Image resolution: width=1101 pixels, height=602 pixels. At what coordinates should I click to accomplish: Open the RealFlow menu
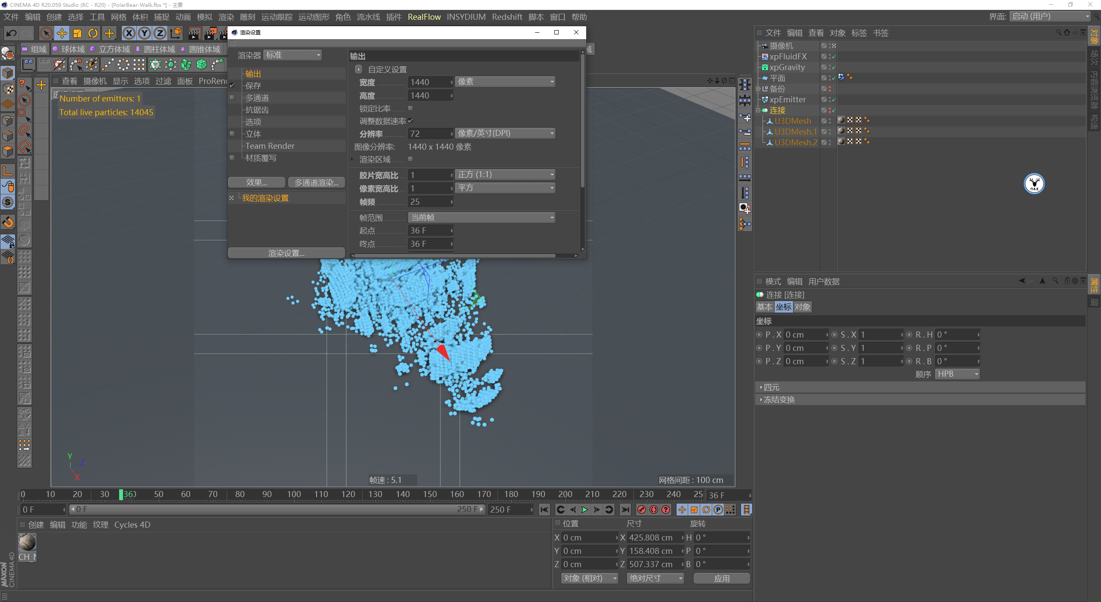pos(424,17)
